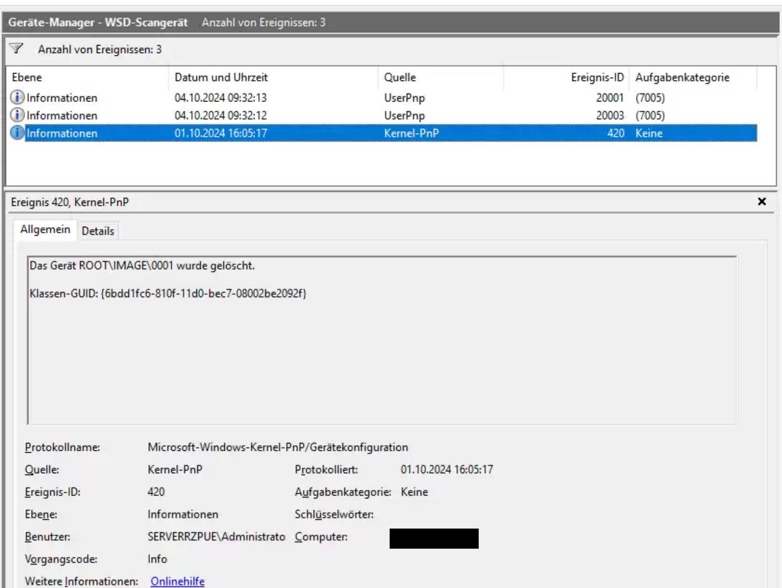The height and width of the screenshot is (588, 782).
Task: Sort by the Ereignis-ID column header
Action: (x=566, y=77)
